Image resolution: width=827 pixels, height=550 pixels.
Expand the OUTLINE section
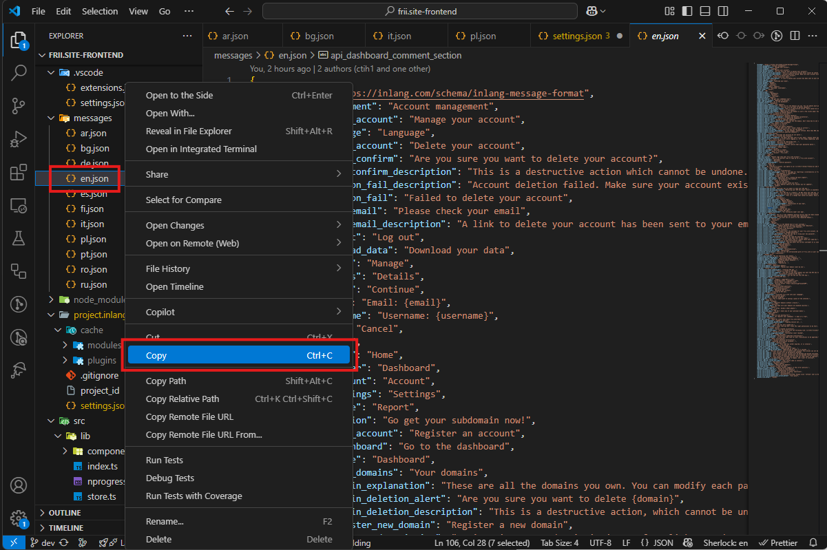pos(65,513)
